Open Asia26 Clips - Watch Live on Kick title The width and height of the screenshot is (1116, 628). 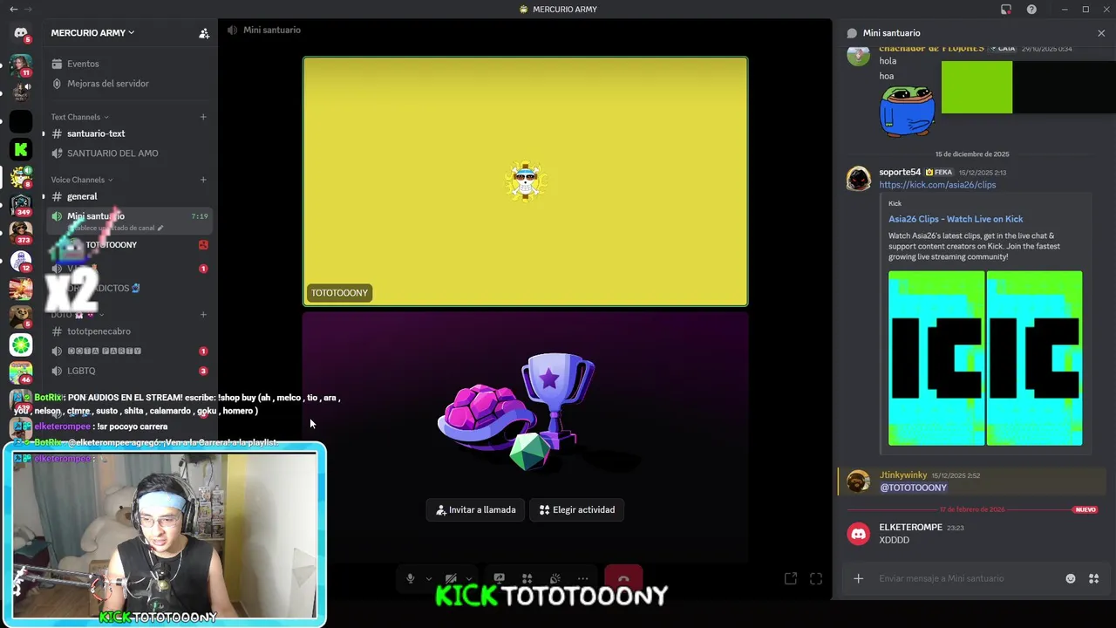pyautogui.click(x=956, y=219)
